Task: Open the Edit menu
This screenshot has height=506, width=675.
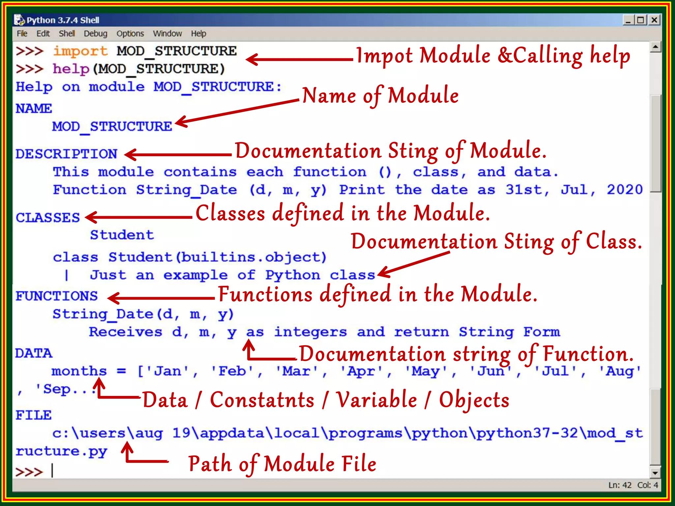Action: click(x=43, y=34)
